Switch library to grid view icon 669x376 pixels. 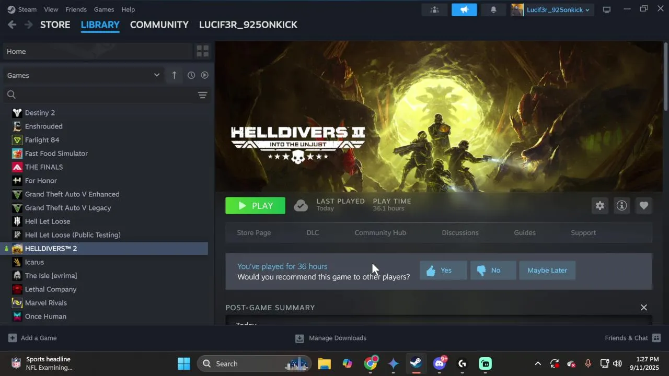coord(203,51)
